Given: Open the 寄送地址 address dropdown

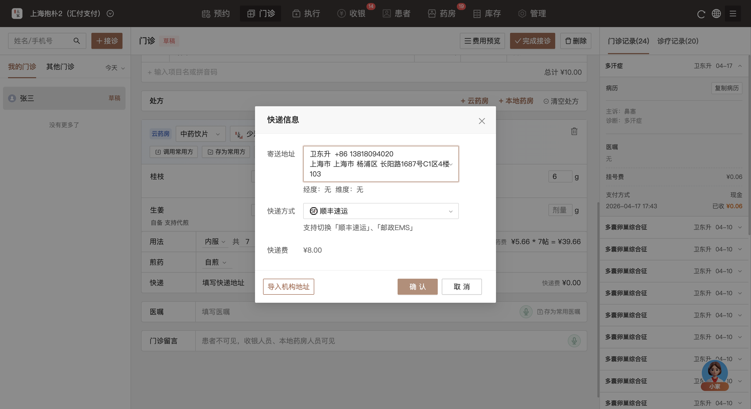Looking at the screenshot, I should coord(381,164).
